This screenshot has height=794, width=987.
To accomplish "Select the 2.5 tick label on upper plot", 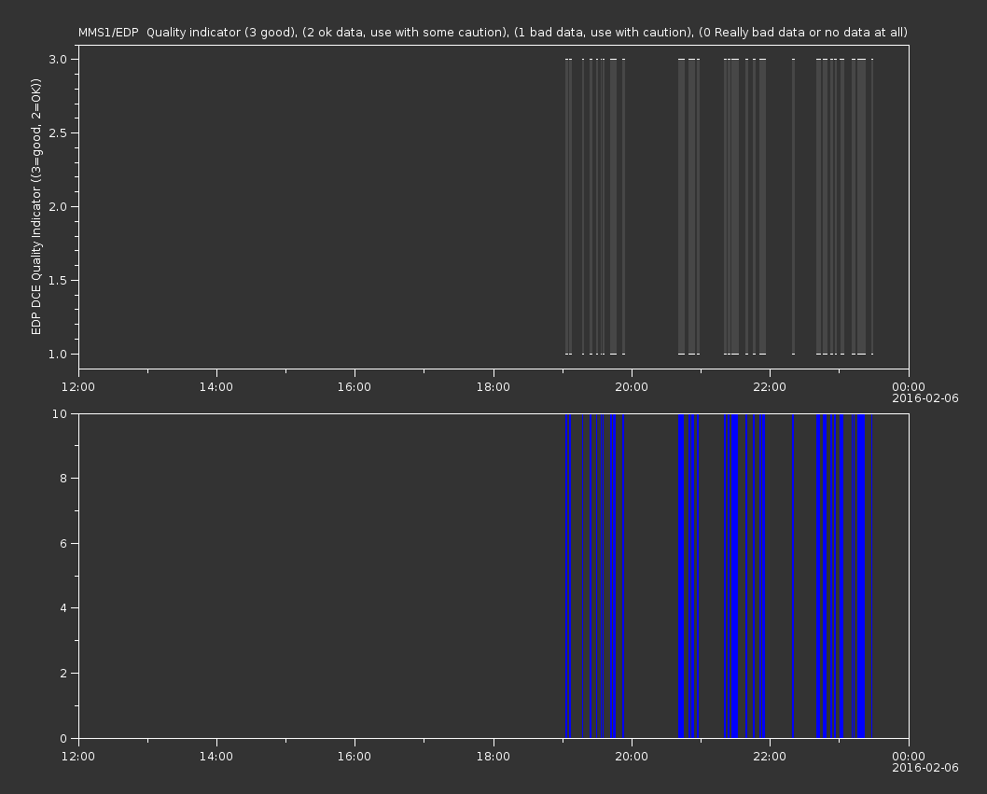I will tap(58, 132).
